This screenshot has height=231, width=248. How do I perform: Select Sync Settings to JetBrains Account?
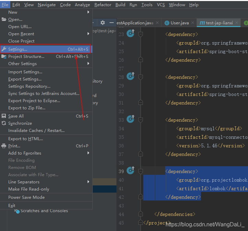[x=46, y=94]
